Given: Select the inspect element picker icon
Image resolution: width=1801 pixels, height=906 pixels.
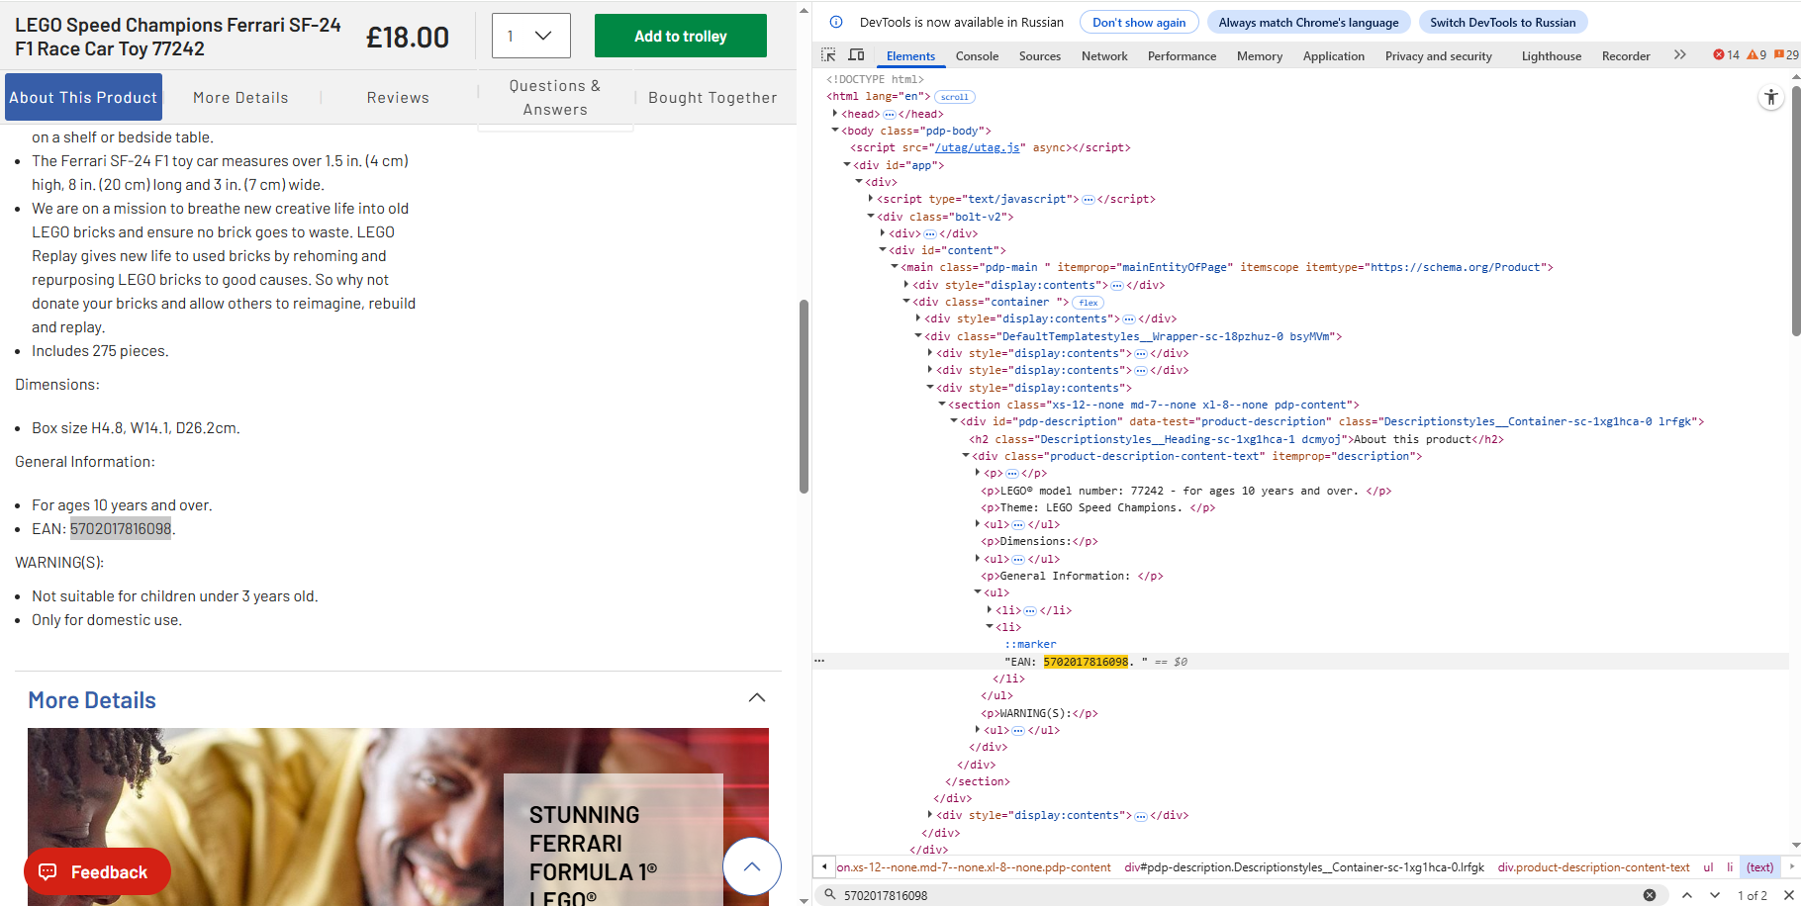Looking at the screenshot, I should coord(828,55).
